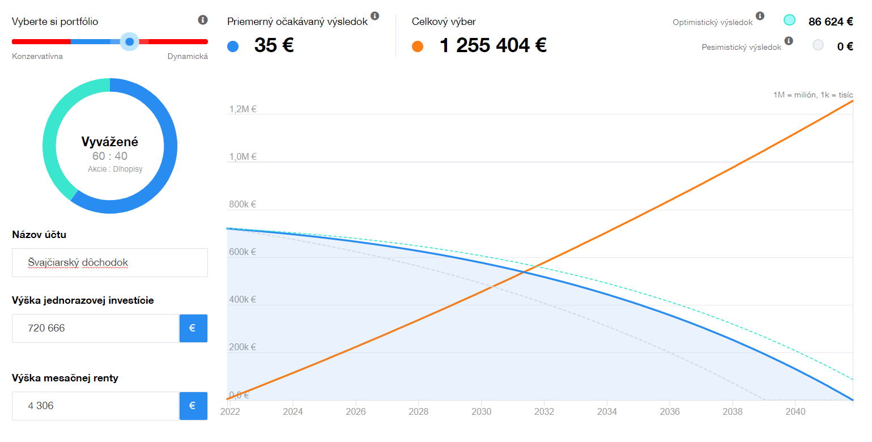
Task: Click the Vyvážené donut chart center
Action: [110, 146]
